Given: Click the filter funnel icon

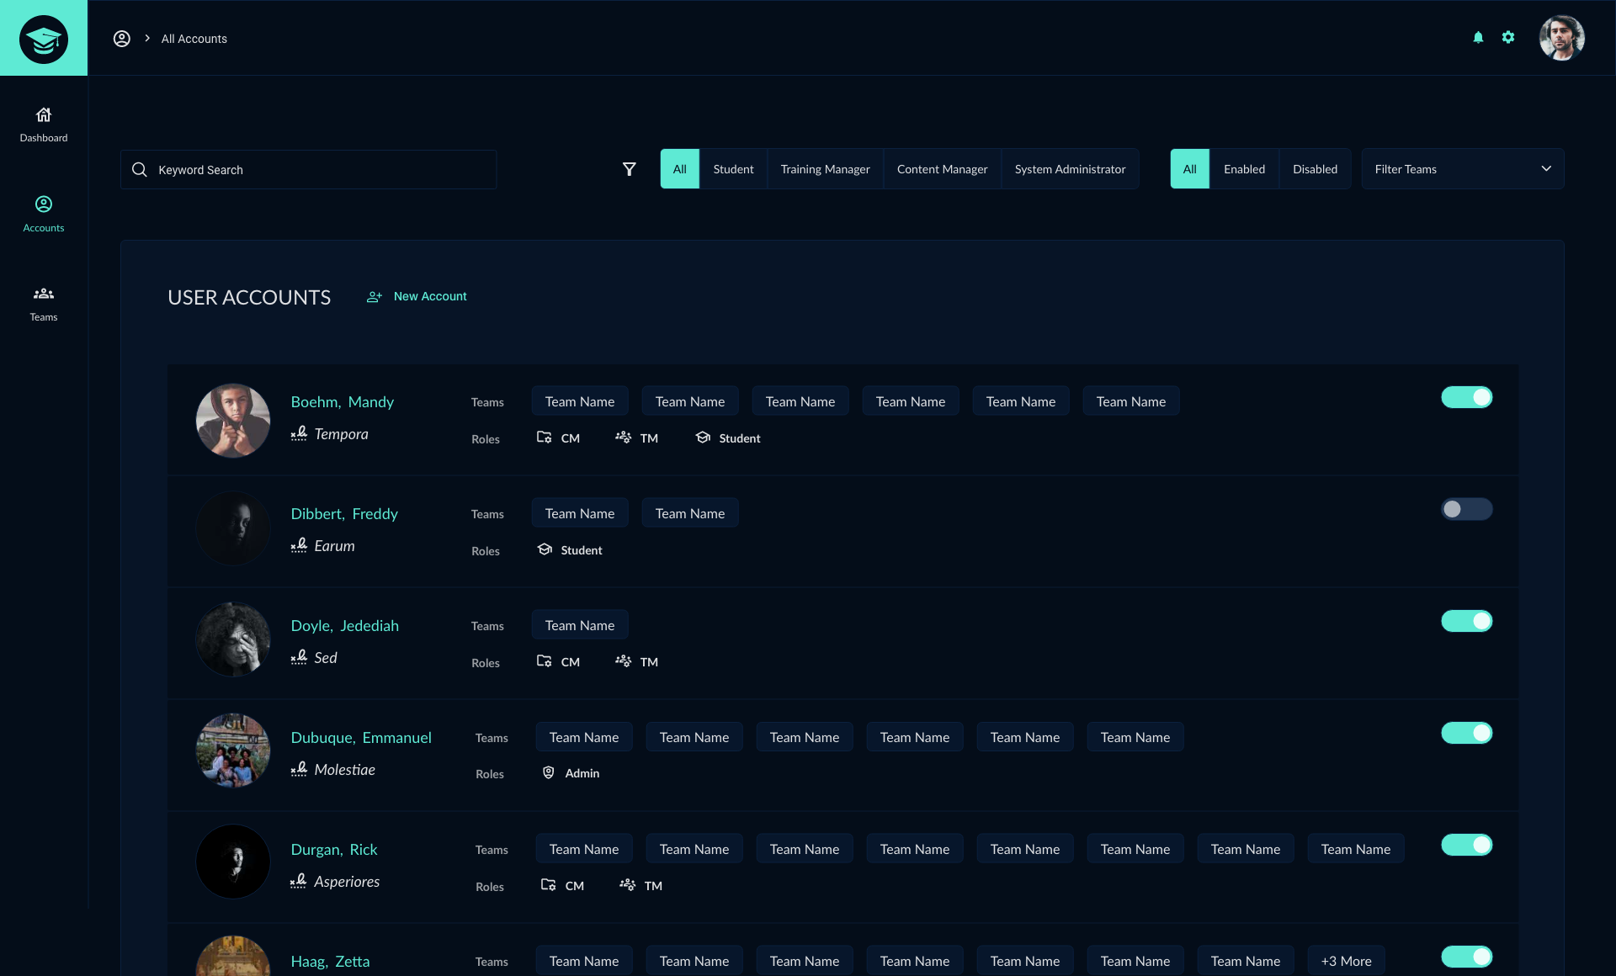Looking at the screenshot, I should click(x=629, y=169).
